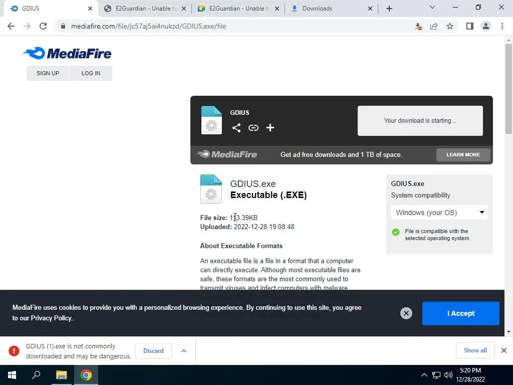Click the Get ad free downloads banner text
The width and height of the screenshot is (513, 385).
[x=341, y=154]
